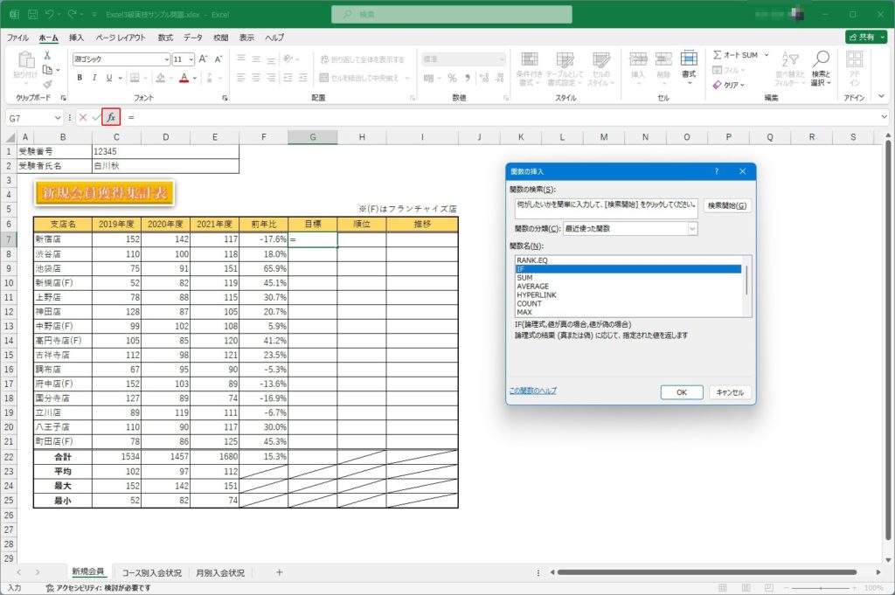Click the Bold B formatting icon
Screen dimensions: 895x595
pyautogui.click(x=80, y=77)
